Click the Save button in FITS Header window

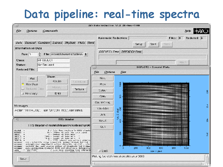pos(23,159)
